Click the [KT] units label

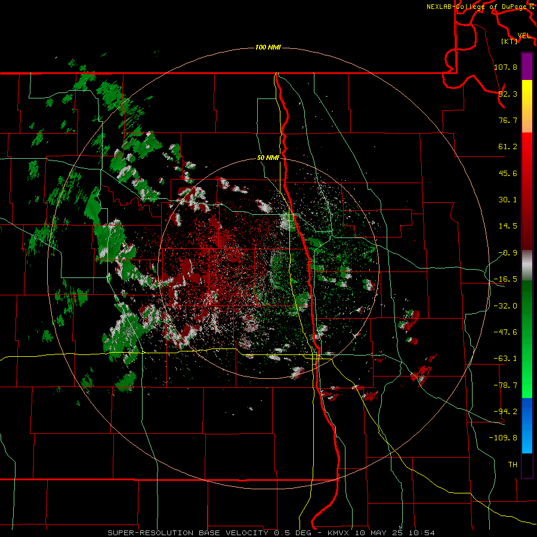pos(509,41)
